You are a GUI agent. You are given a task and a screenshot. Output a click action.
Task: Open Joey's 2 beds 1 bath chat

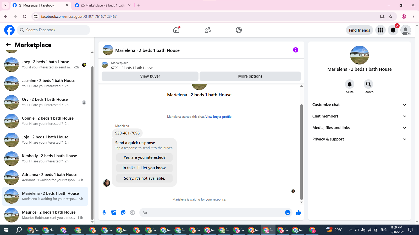[x=45, y=65]
